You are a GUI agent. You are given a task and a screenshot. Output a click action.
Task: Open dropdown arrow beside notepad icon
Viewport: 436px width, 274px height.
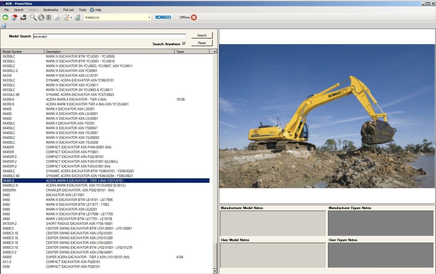[71, 17]
